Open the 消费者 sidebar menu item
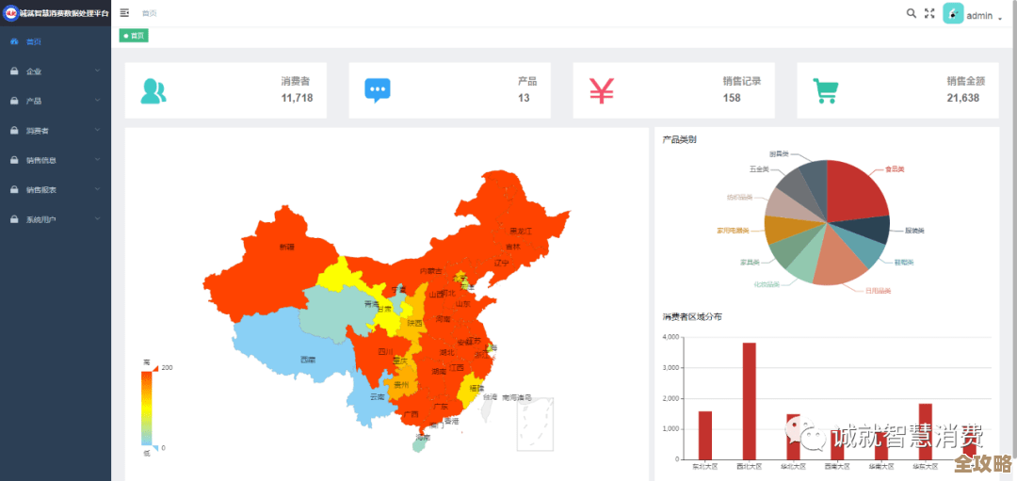Viewport: 1017px width, 481px height. click(x=56, y=131)
